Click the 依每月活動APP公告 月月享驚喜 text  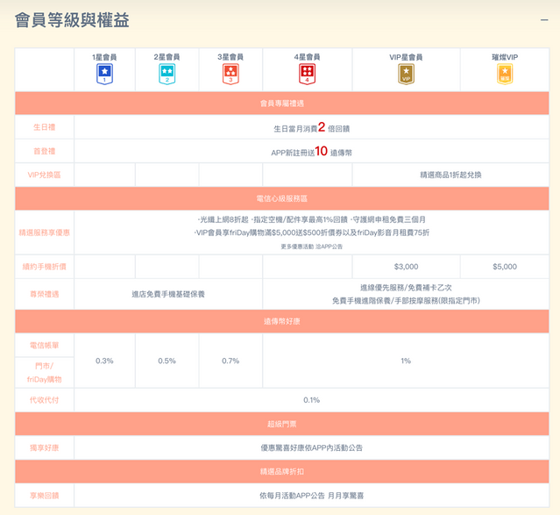pyautogui.click(x=311, y=496)
